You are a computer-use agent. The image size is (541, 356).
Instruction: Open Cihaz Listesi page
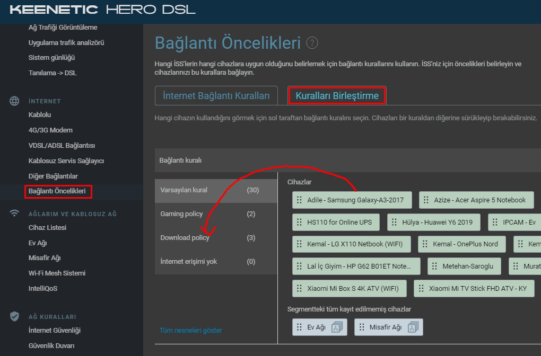tap(48, 228)
